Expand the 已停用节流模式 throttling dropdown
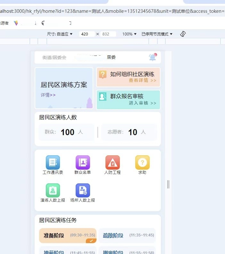Viewport: 225px width, 254px height. click(157, 34)
